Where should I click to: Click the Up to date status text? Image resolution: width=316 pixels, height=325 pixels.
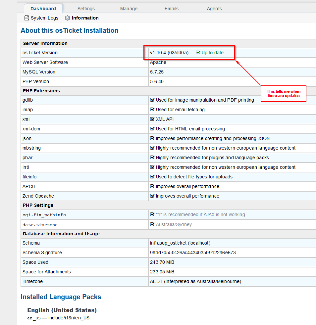(212, 53)
